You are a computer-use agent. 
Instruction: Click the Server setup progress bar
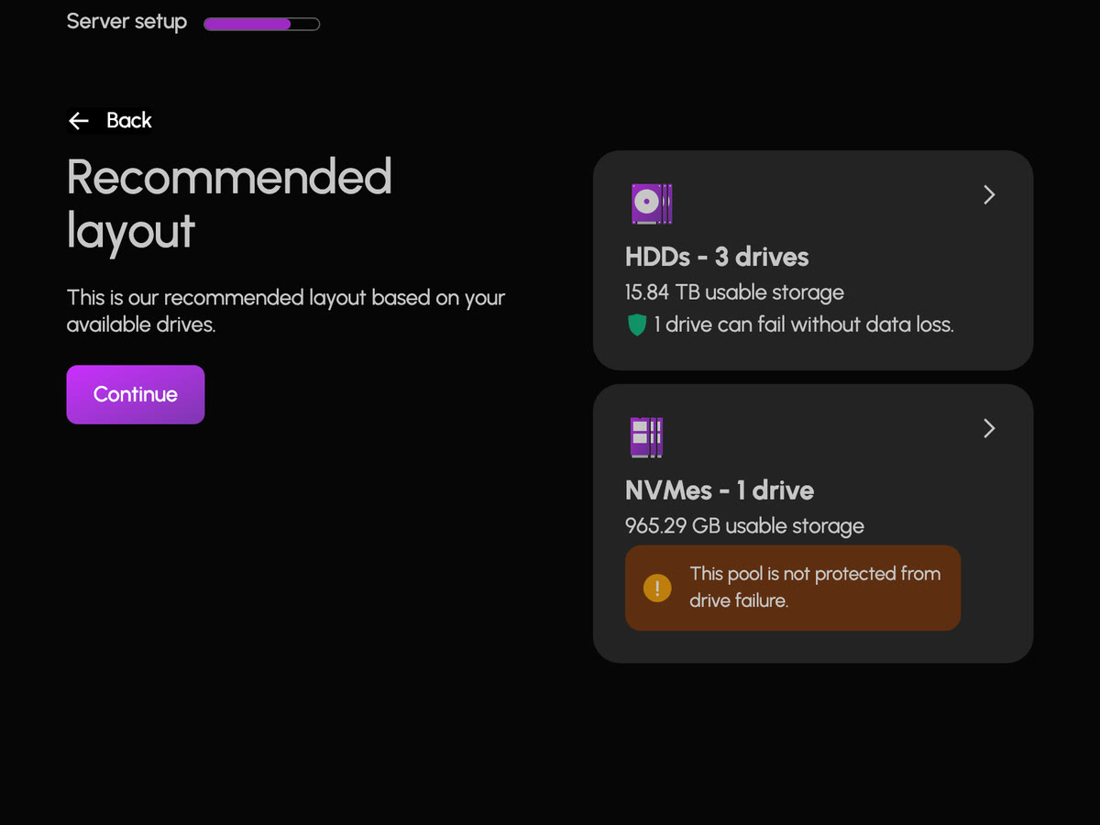click(x=261, y=24)
